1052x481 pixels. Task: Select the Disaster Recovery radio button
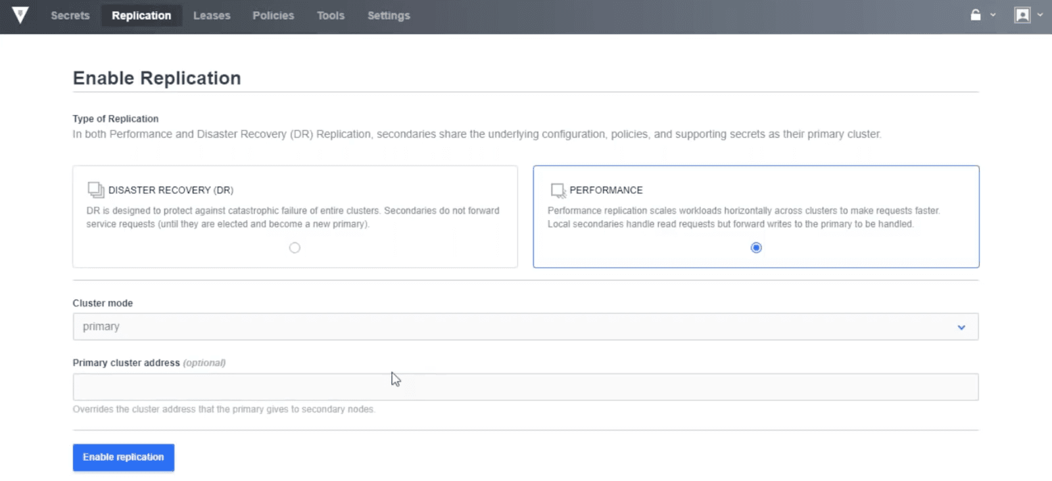coord(295,248)
